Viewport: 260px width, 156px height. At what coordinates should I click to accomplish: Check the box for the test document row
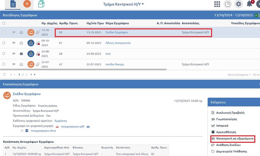pyautogui.click(x=4, y=54)
